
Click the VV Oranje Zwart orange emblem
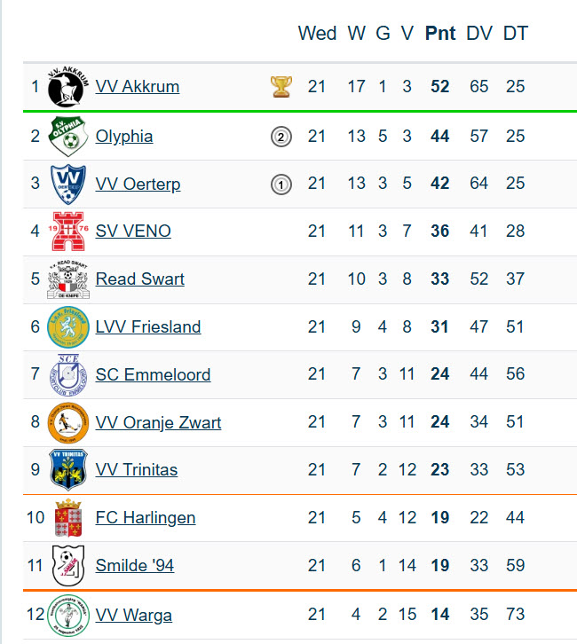(68, 422)
